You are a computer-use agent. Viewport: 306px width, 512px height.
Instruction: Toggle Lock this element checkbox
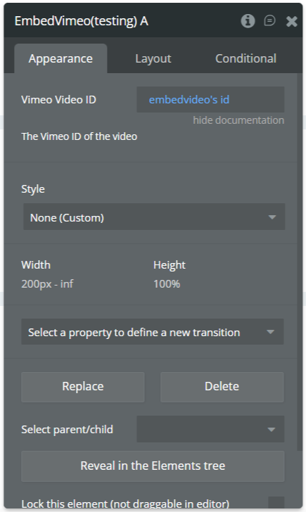pyautogui.click(x=276, y=502)
